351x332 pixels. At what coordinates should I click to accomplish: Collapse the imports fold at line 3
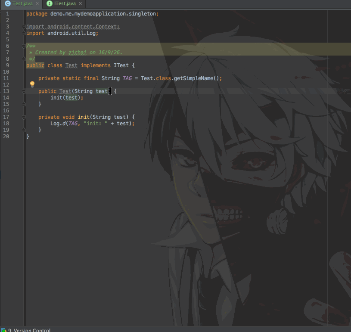click(x=24, y=27)
